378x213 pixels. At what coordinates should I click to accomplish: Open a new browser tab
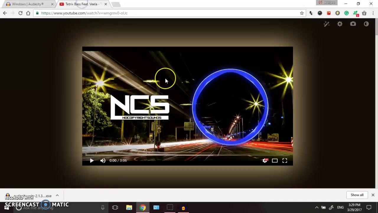116,4
